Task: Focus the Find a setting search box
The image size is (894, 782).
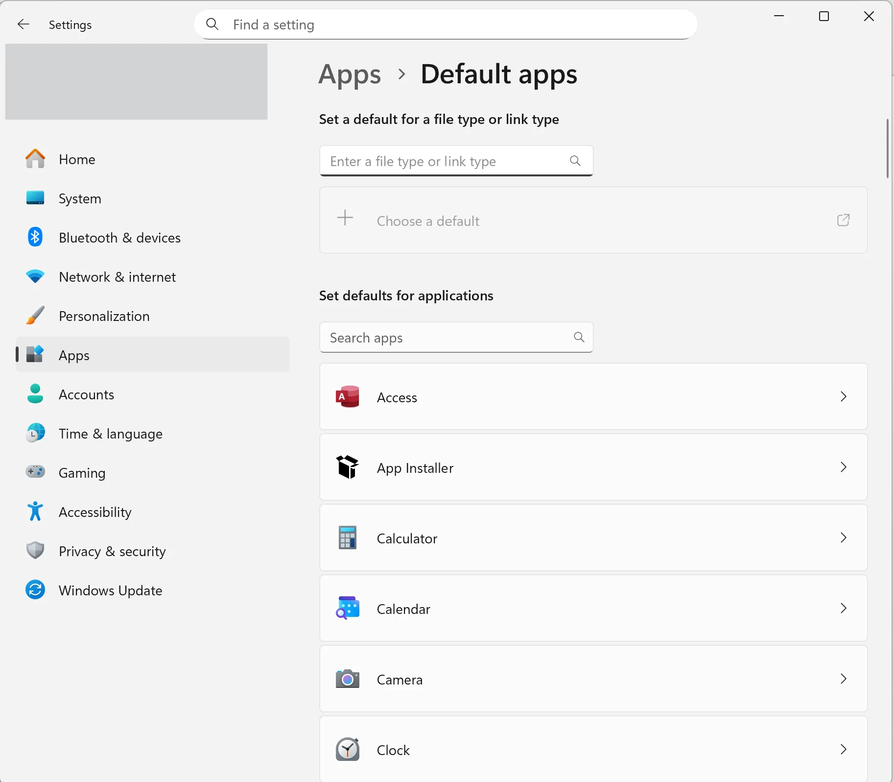Action: tap(446, 24)
